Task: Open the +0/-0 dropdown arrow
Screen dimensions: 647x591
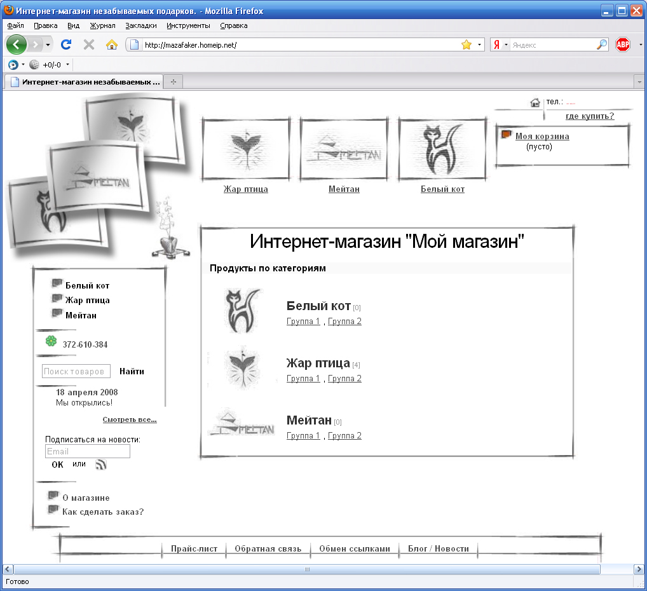Action: click(67, 64)
